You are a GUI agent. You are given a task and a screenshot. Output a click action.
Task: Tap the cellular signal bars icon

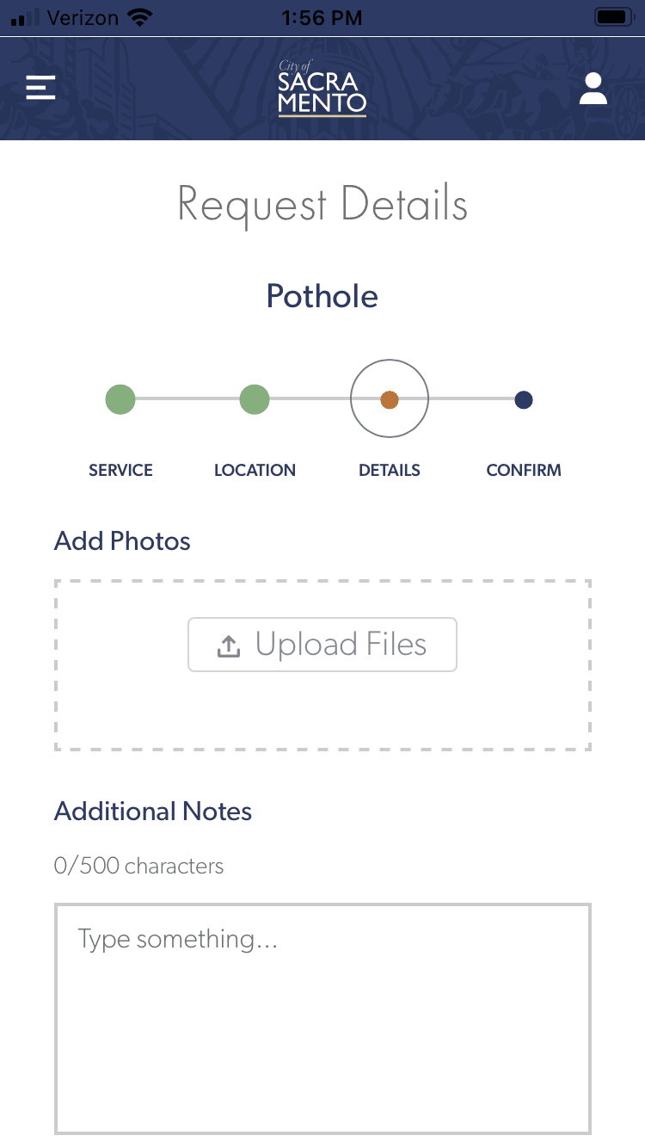pyautogui.click(x=27, y=18)
